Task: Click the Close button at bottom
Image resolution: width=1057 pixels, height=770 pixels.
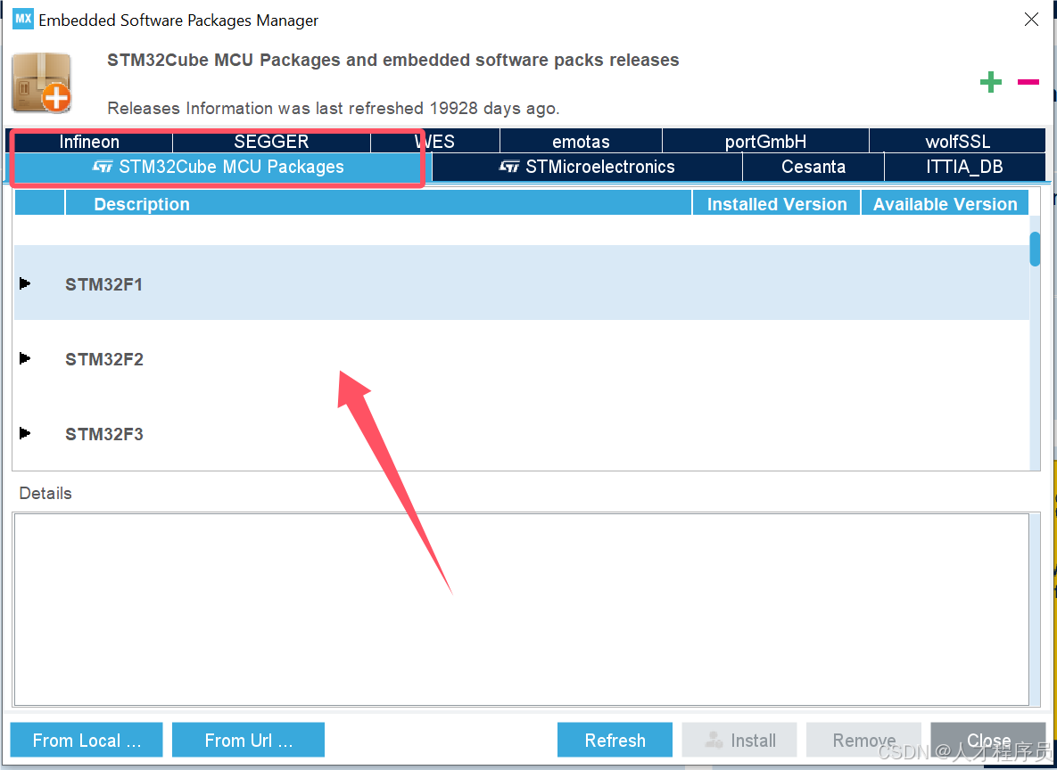Action: (988, 740)
